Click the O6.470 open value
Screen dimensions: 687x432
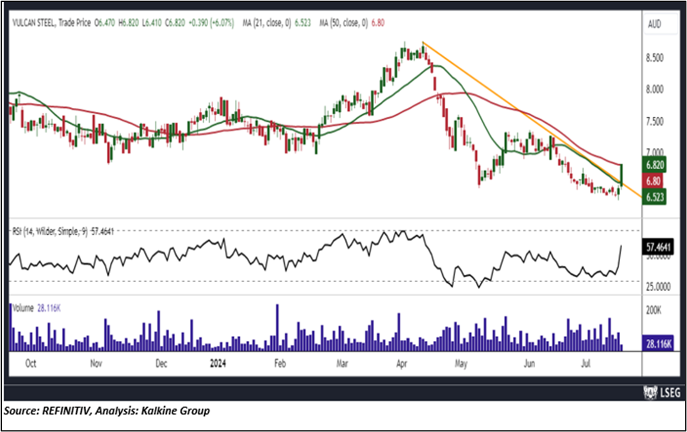(x=105, y=22)
